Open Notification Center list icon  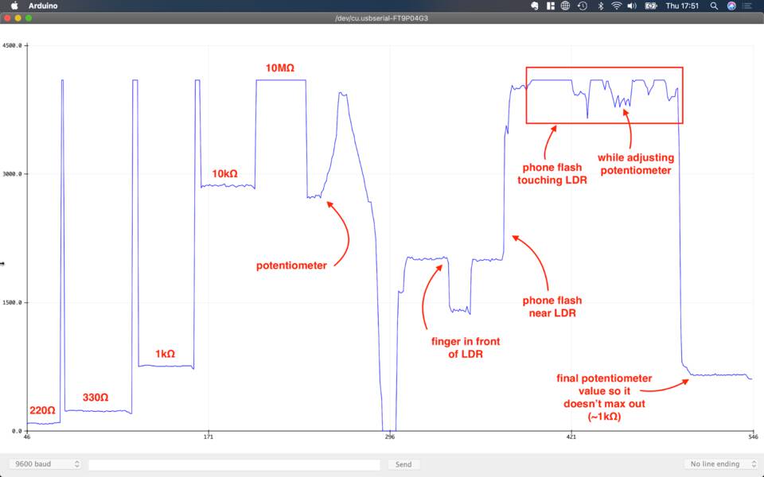(x=747, y=6)
